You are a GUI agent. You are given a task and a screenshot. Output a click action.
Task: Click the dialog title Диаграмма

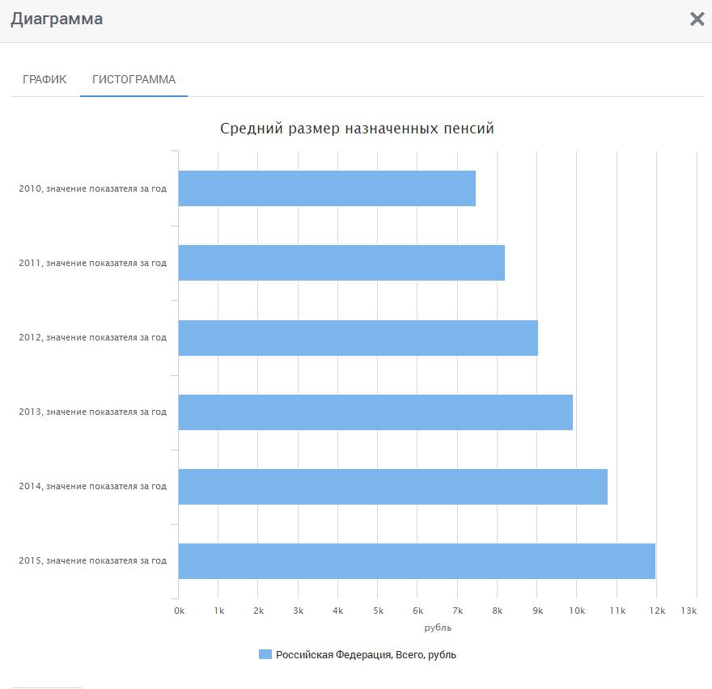pyautogui.click(x=57, y=19)
